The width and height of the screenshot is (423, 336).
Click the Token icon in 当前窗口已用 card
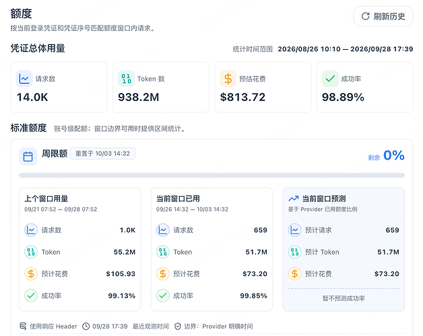pos(163,252)
